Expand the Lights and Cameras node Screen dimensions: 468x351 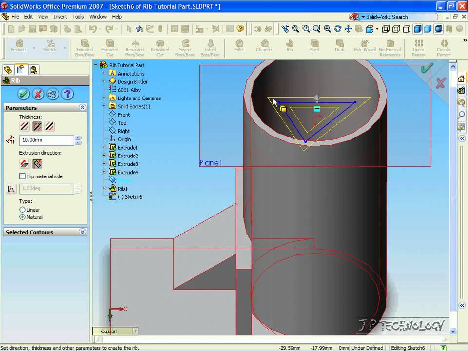tap(104, 98)
